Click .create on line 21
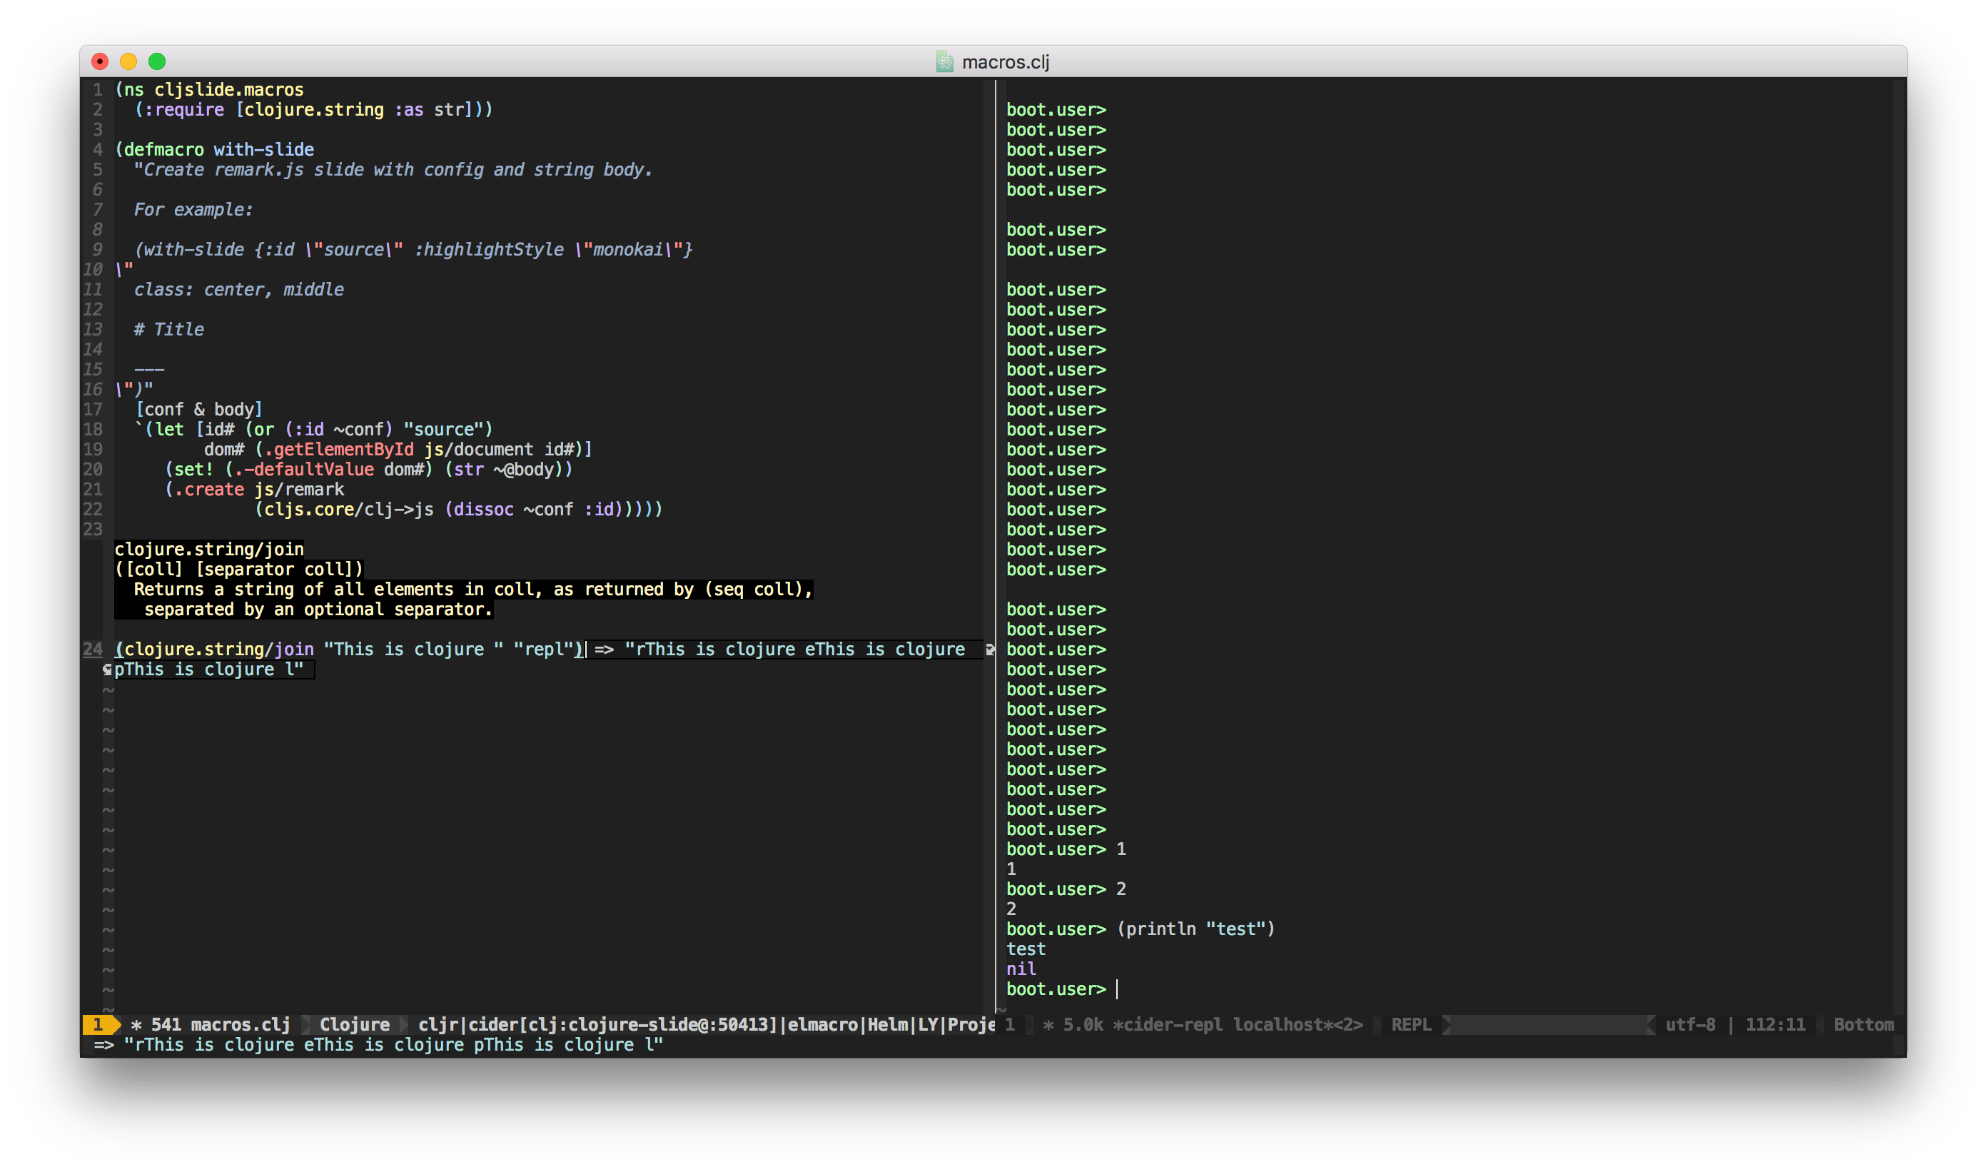The width and height of the screenshot is (1987, 1172). [209, 490]
